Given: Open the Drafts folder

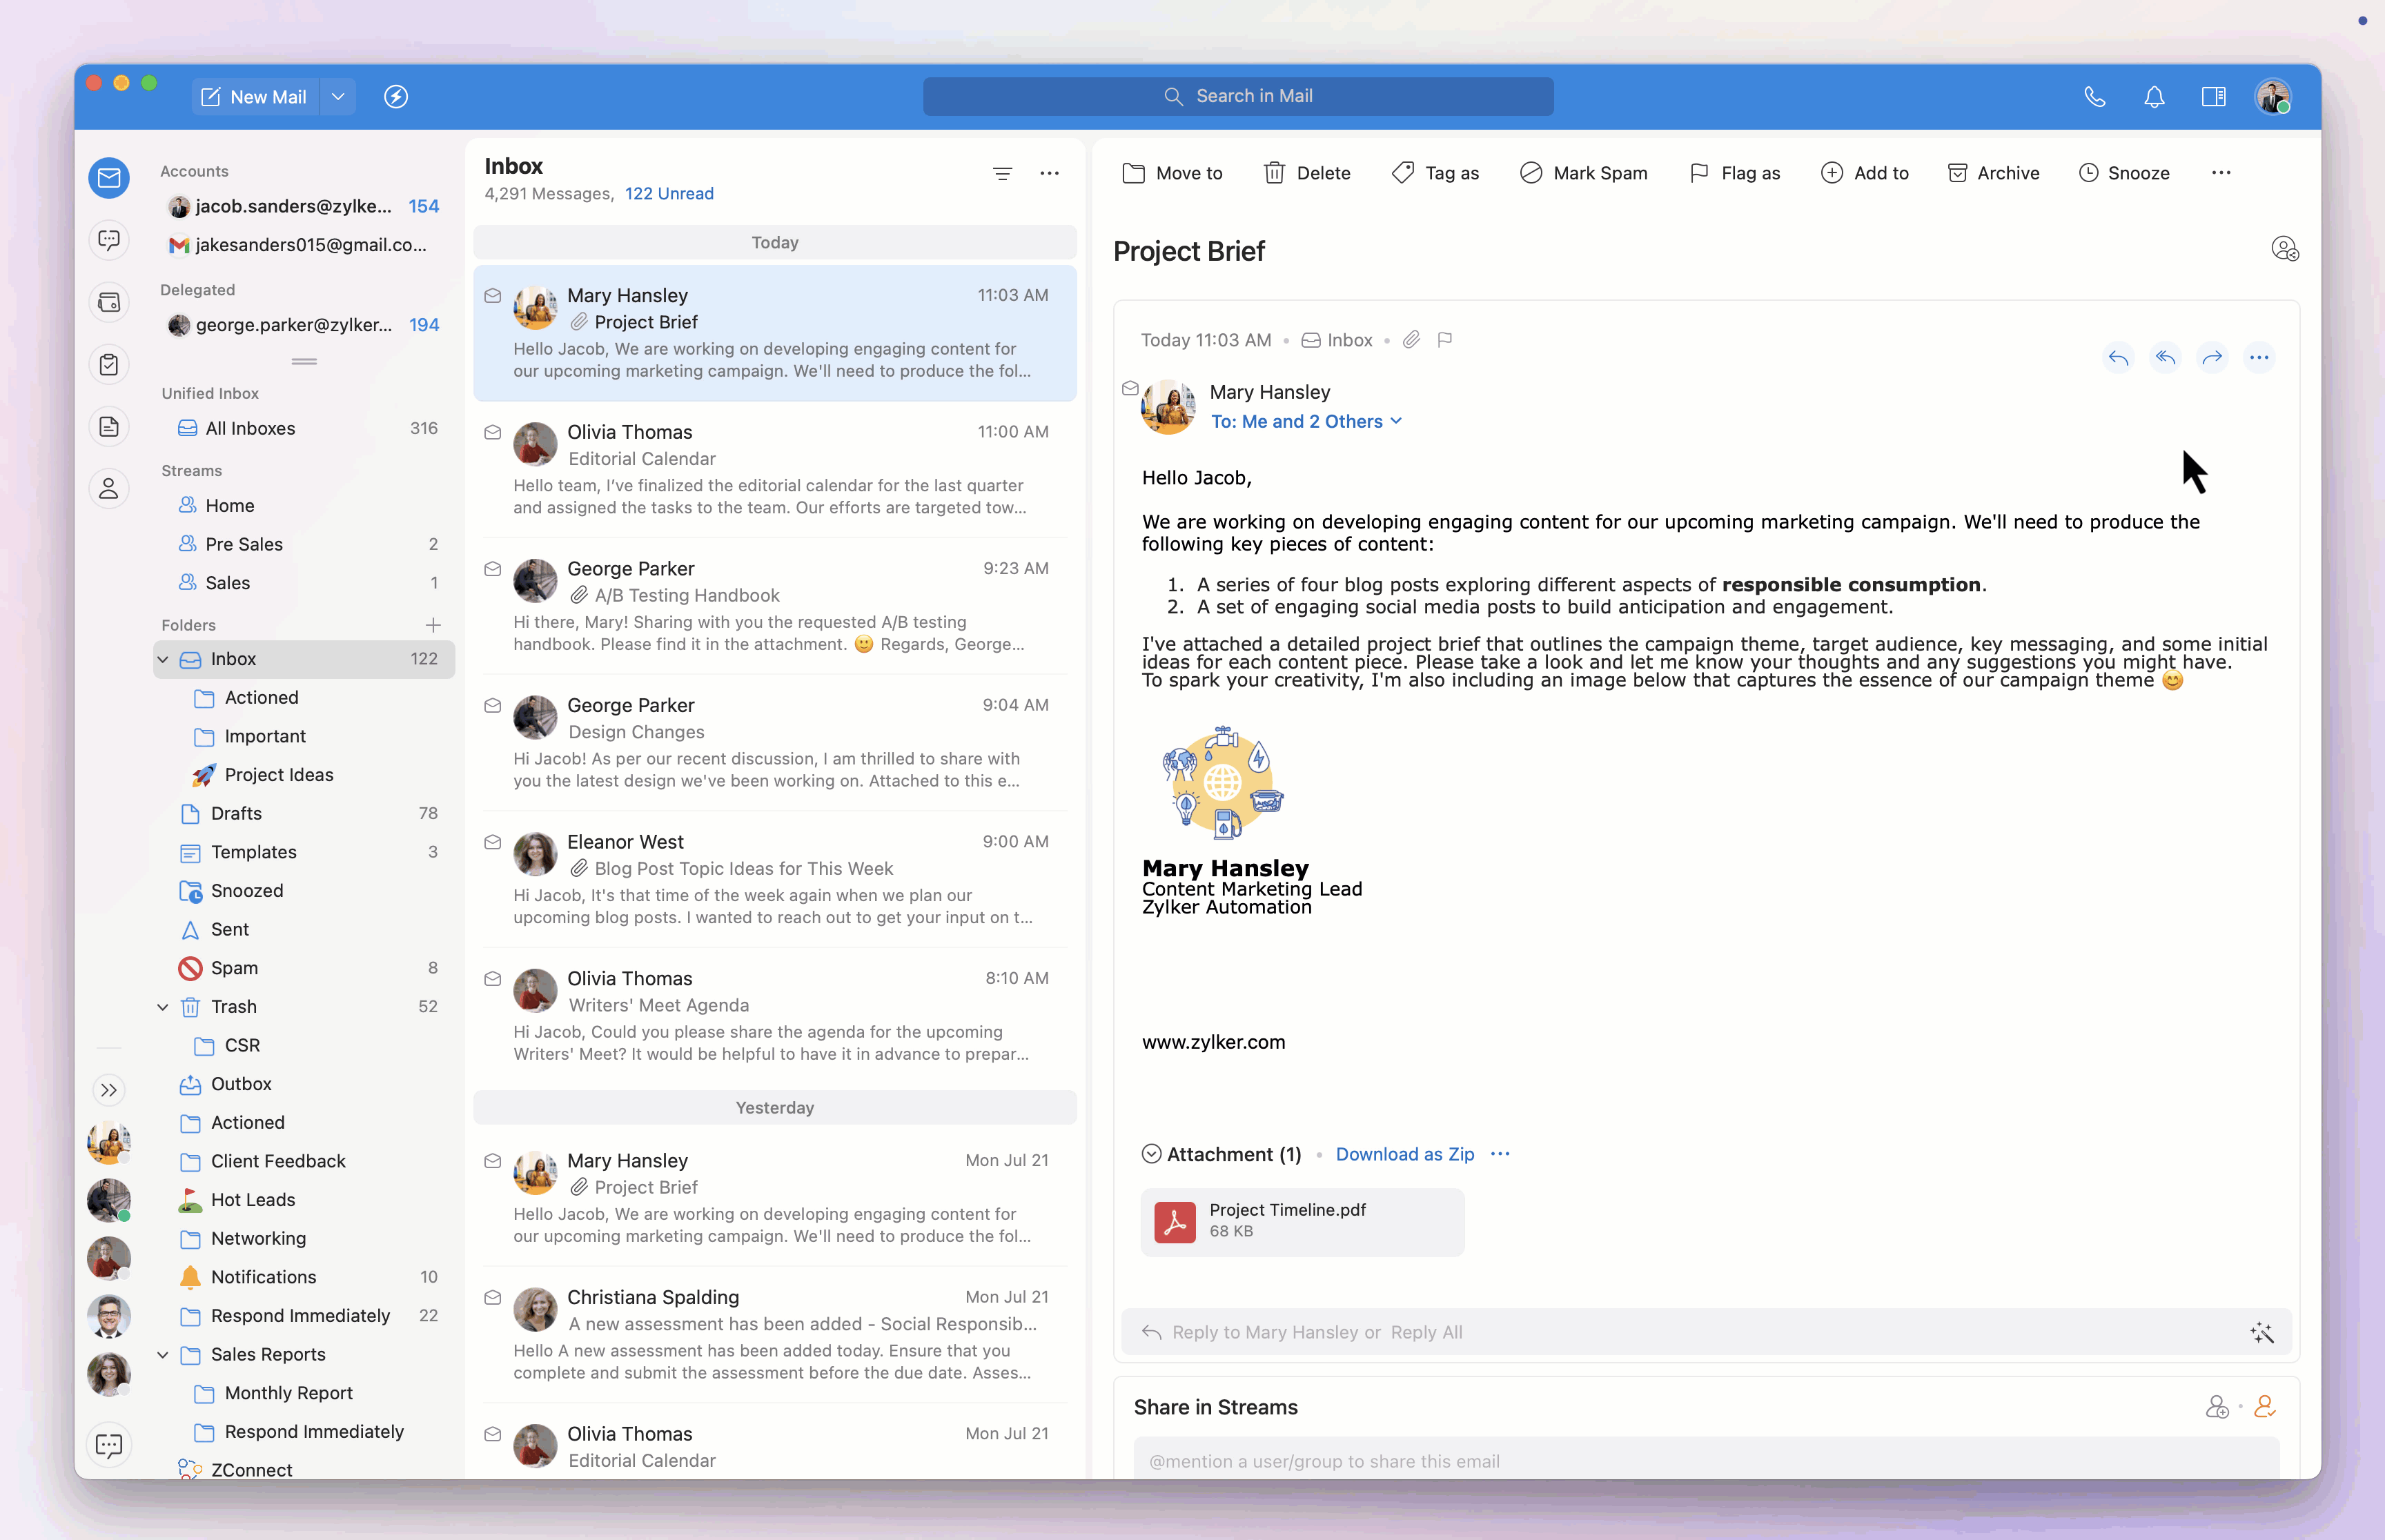Looking at the screenshot, I should 236,813.
